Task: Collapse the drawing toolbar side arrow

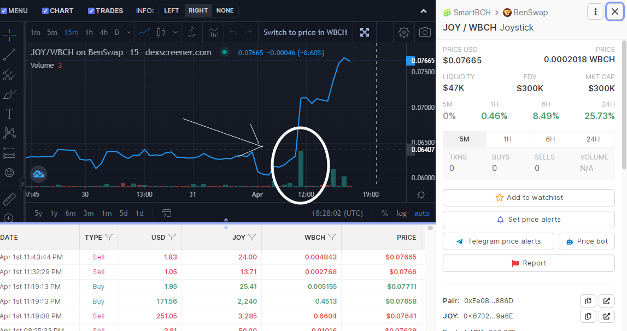Action: [22, 184]
